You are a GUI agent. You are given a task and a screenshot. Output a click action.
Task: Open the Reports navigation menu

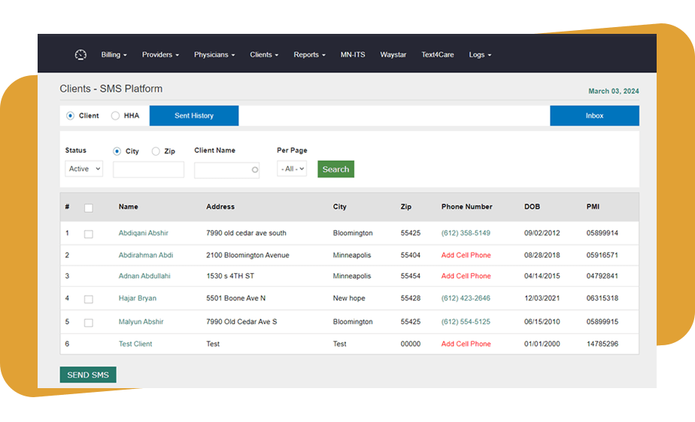tap(309, 55)
